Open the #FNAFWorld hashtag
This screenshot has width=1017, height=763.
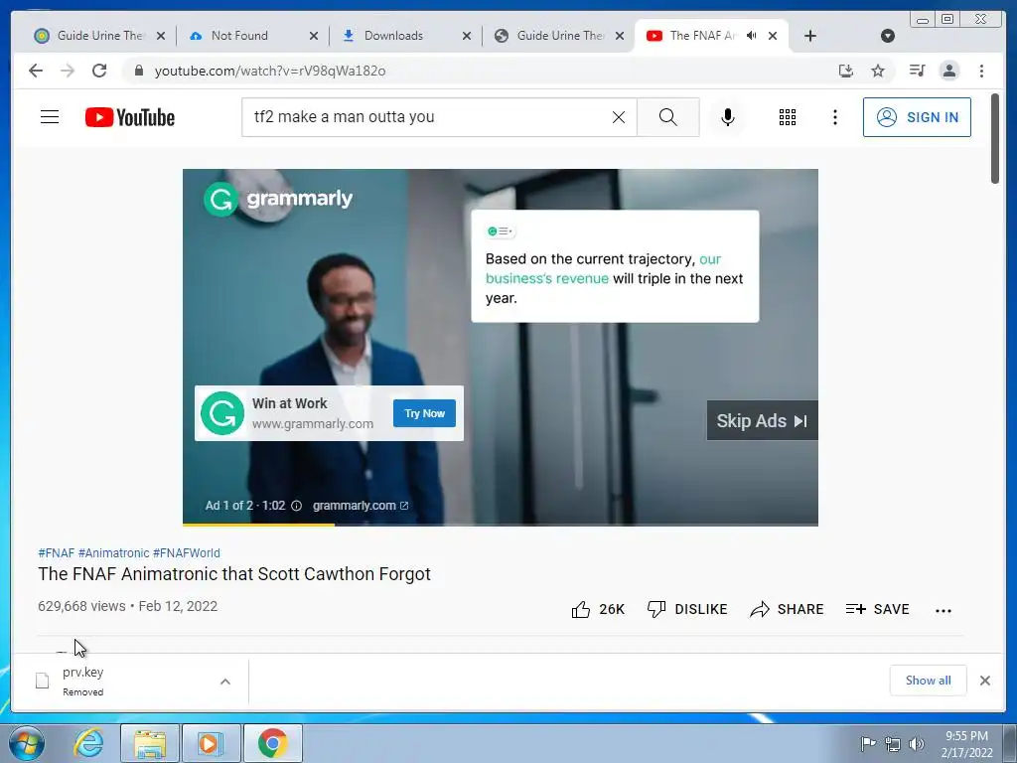coord(186,552)
